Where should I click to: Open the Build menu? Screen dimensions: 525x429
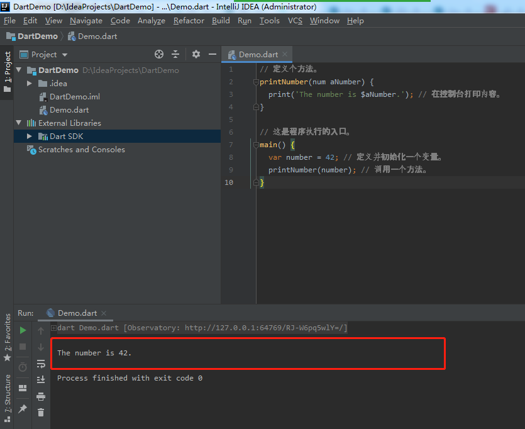pyautogui.click(x=221, y=21)
